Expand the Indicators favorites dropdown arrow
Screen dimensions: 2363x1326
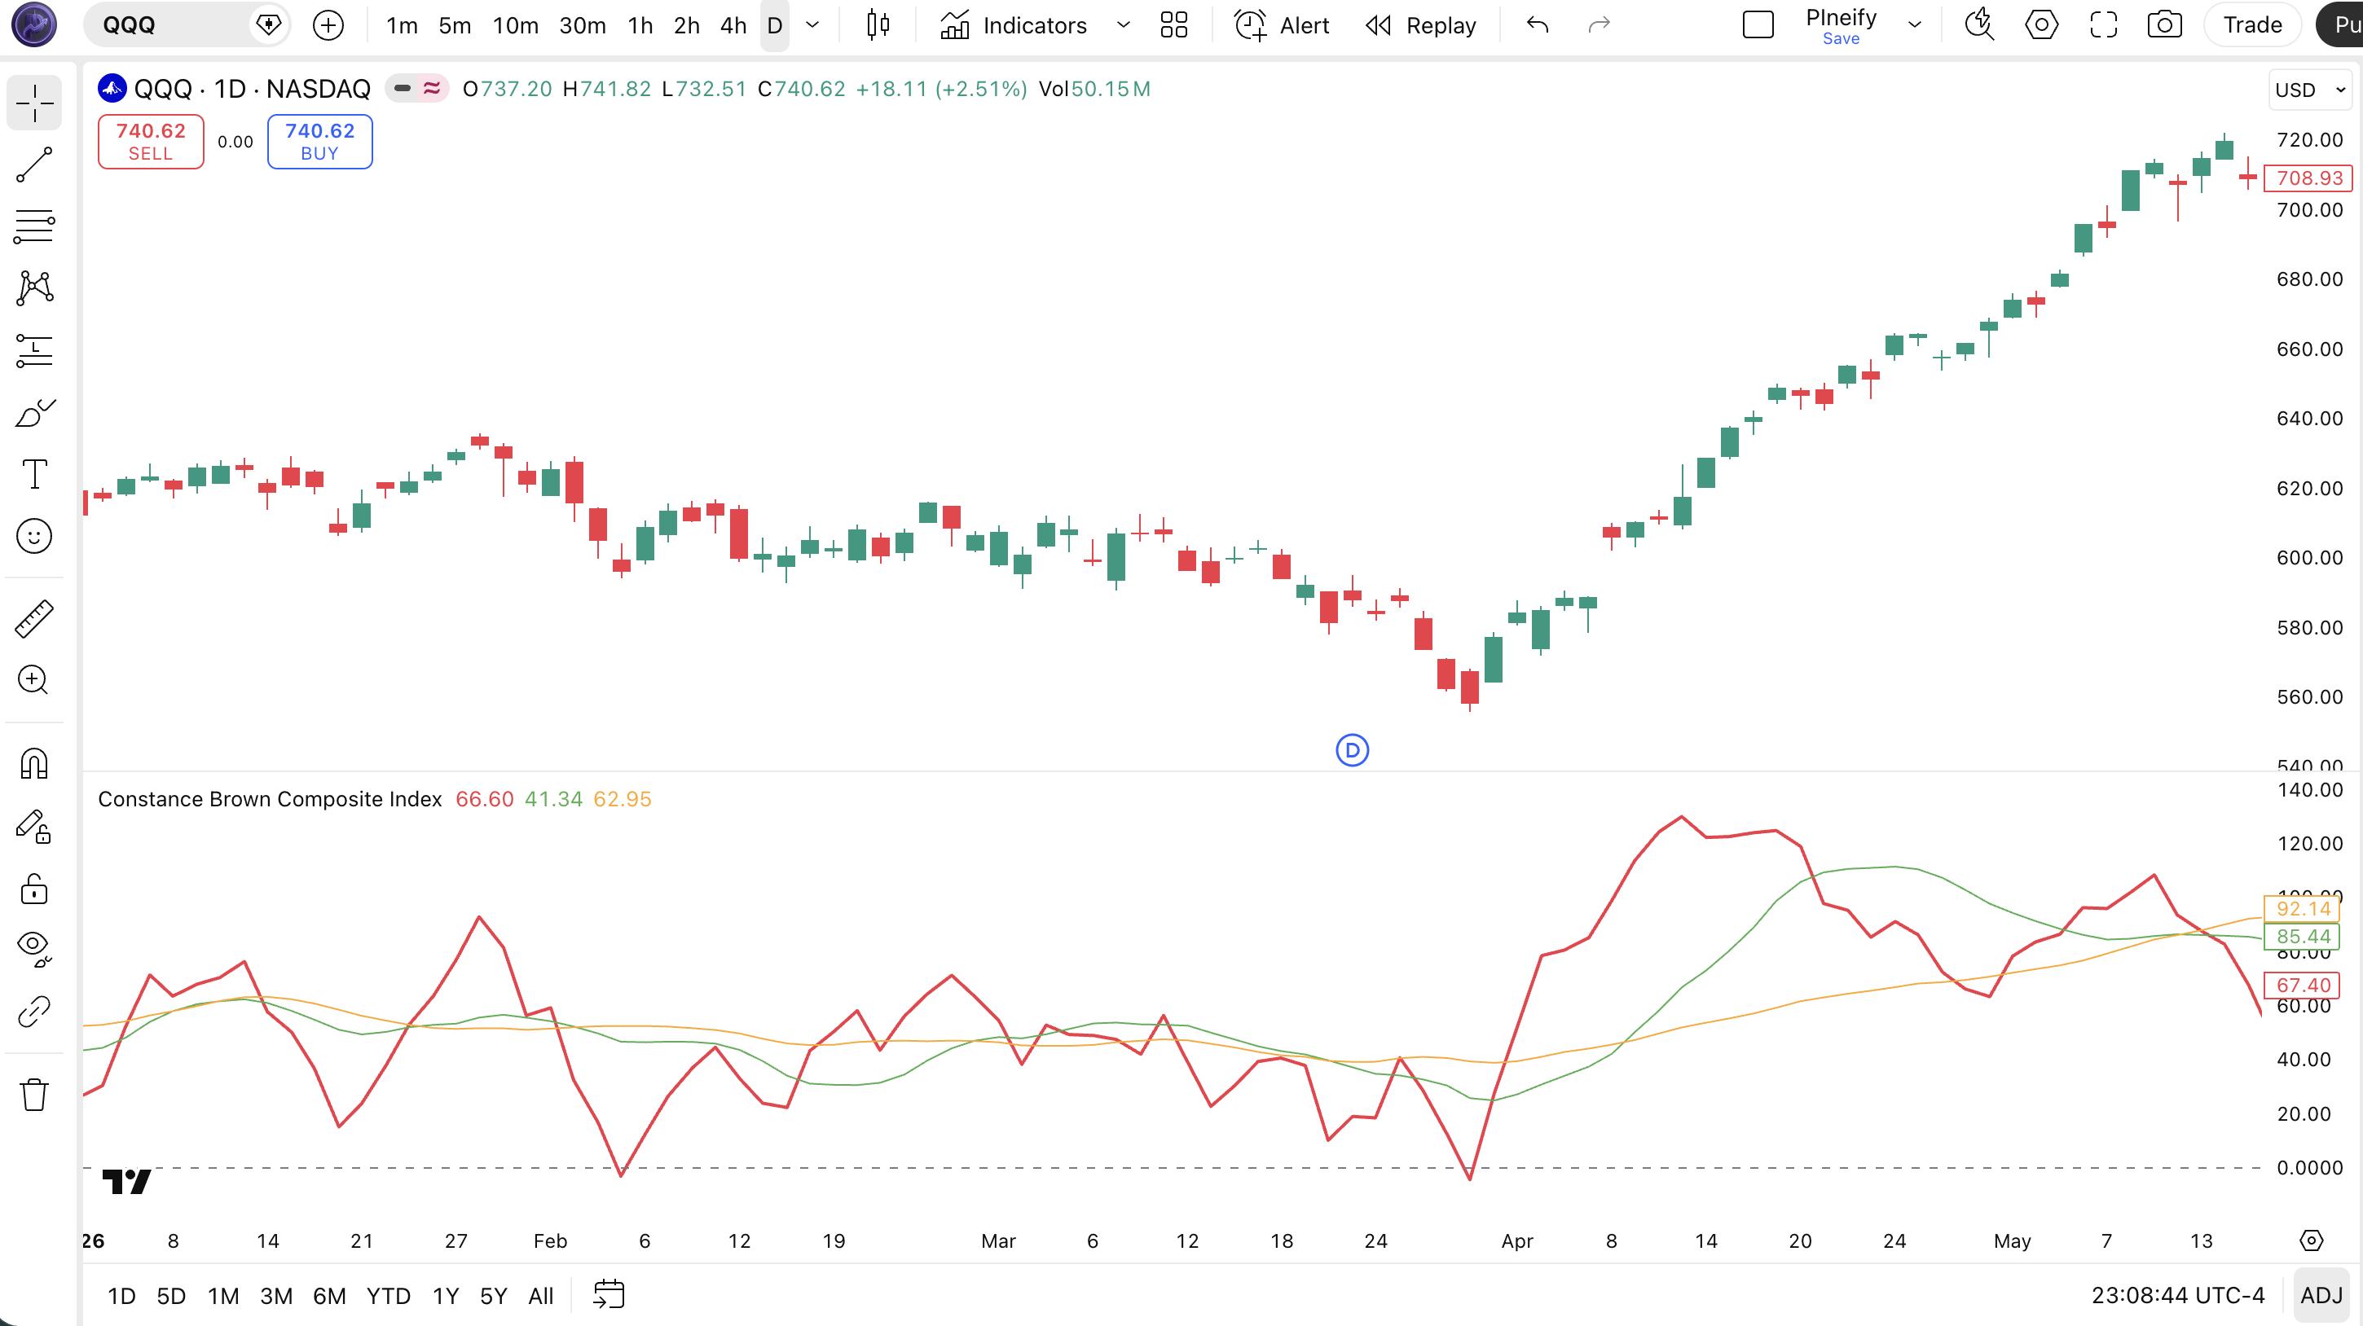1123,24
